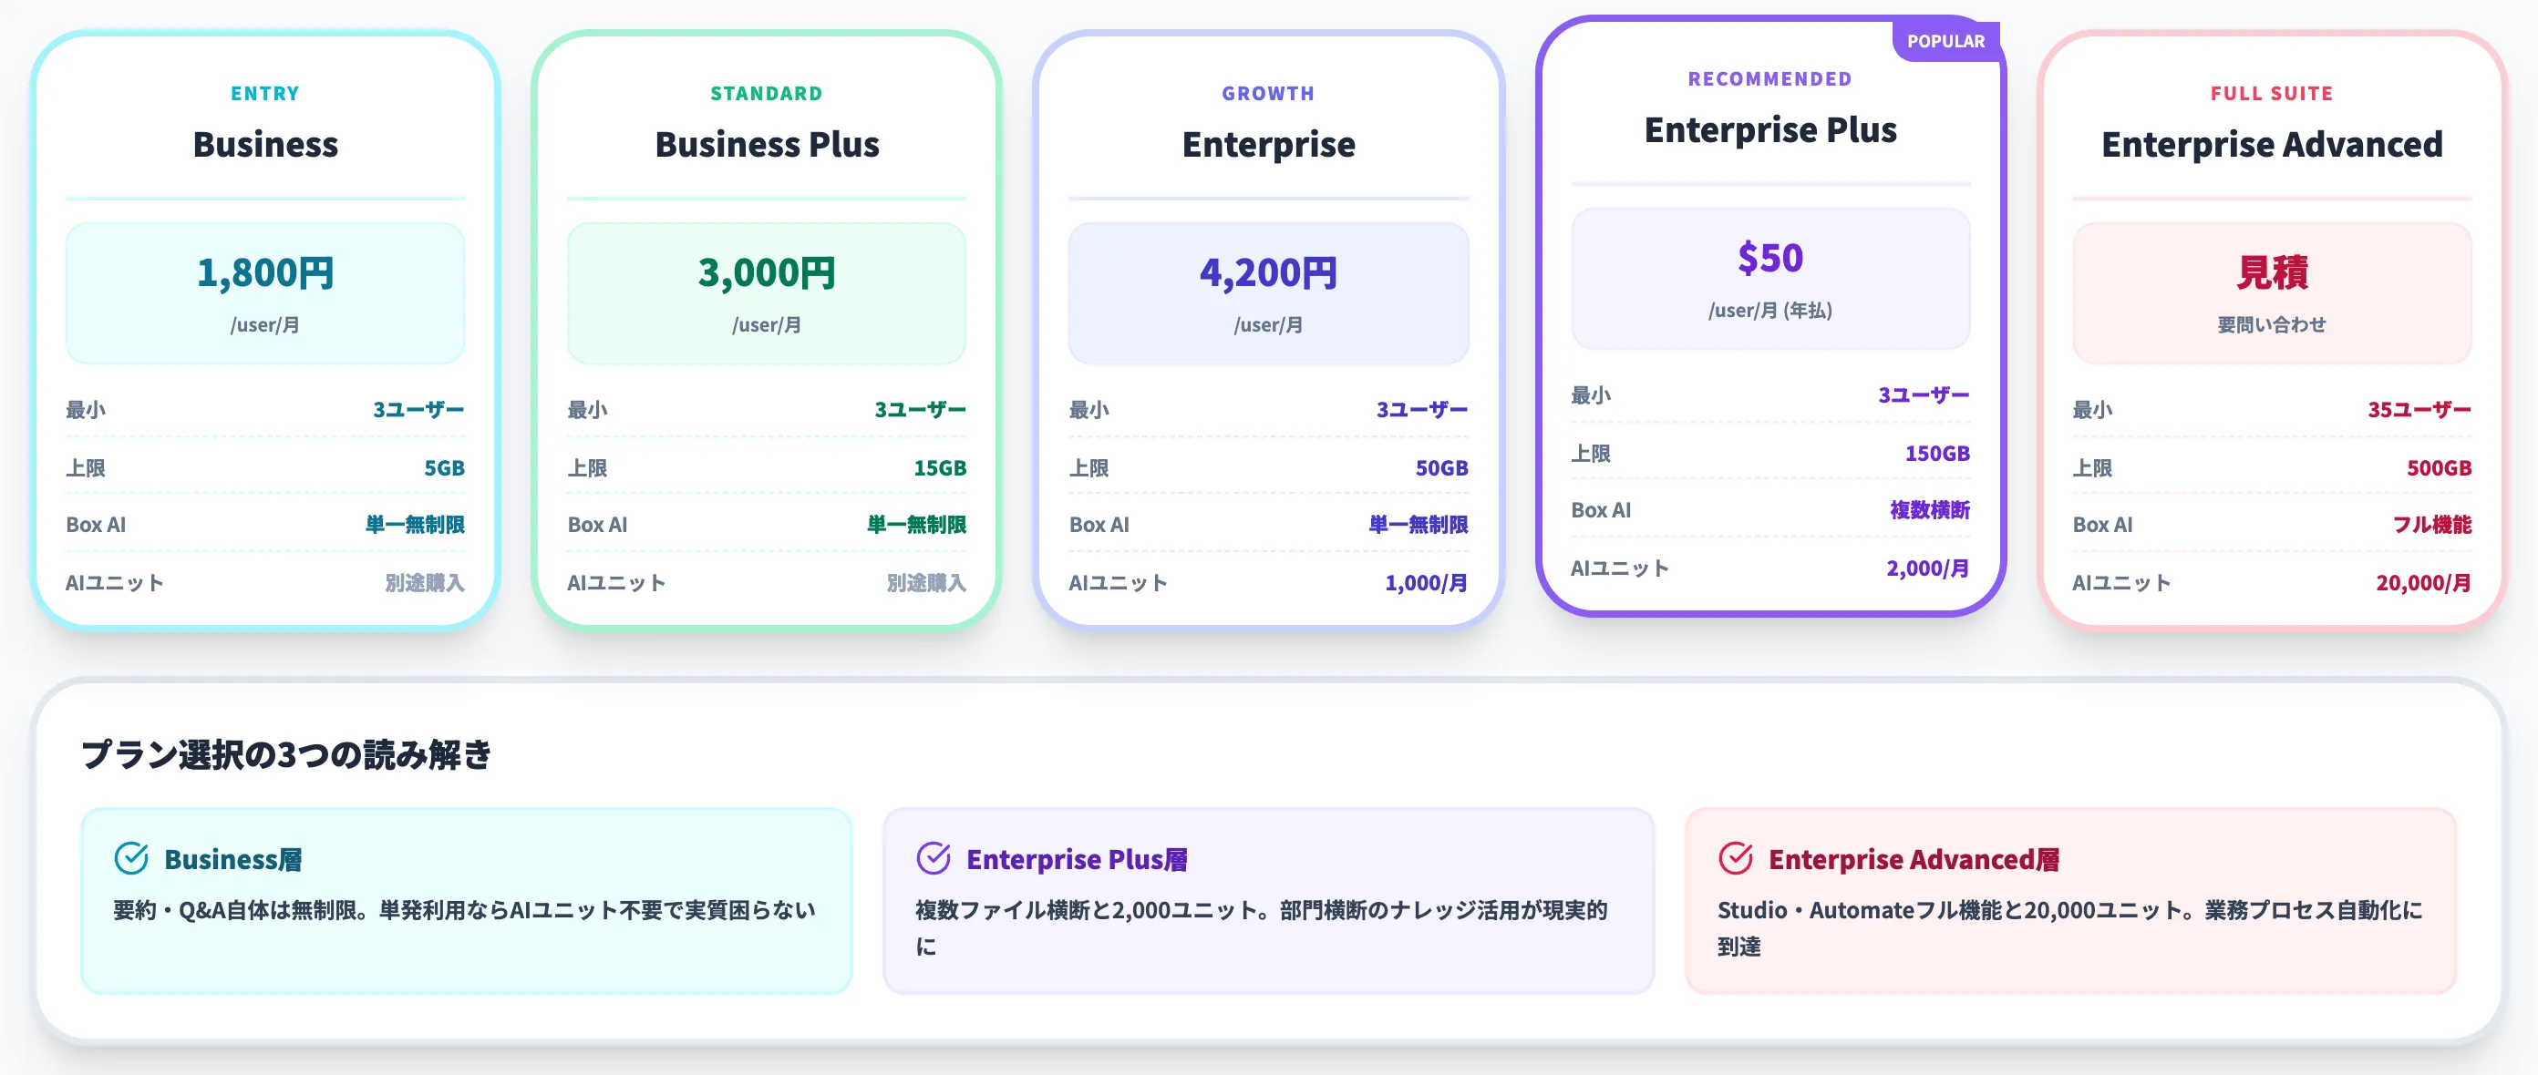Select the Business plan title
The image size is (2538, 1075).
click(265, 145)
